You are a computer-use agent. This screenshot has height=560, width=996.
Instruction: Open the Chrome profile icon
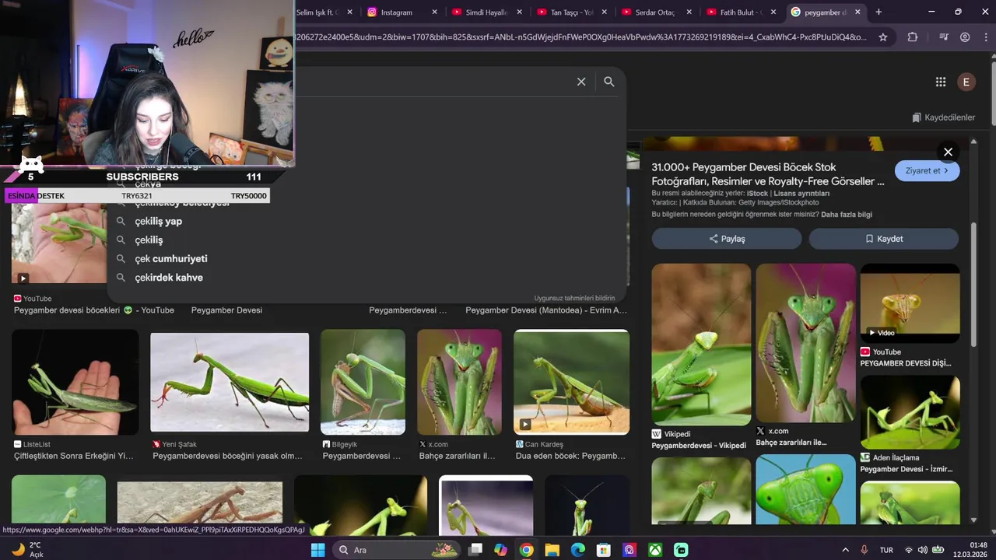[x=965, y=37]
